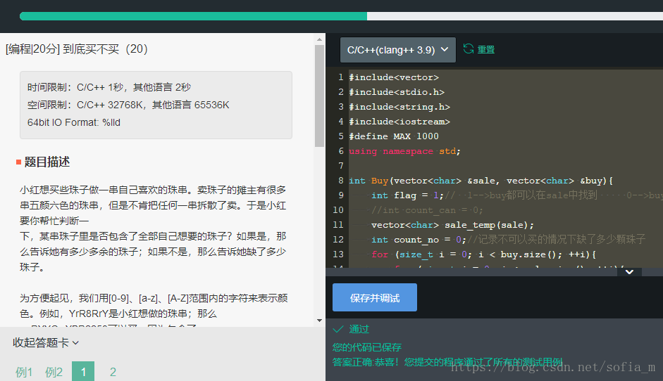663x381 pixels.
Task: Place cursor on using namespace std line
Action: coord(404,151)
